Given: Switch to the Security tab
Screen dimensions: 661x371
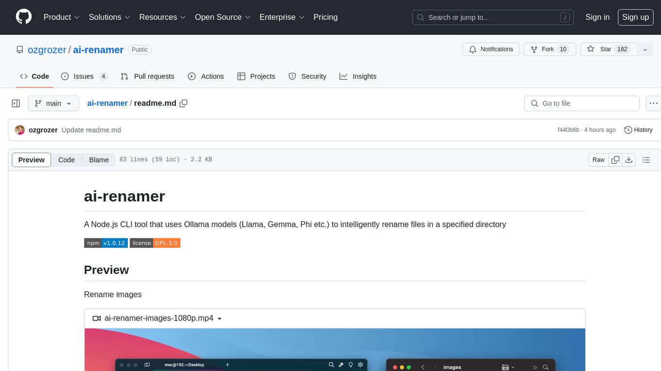Looking at the screenshot, I should click(307, 76).
